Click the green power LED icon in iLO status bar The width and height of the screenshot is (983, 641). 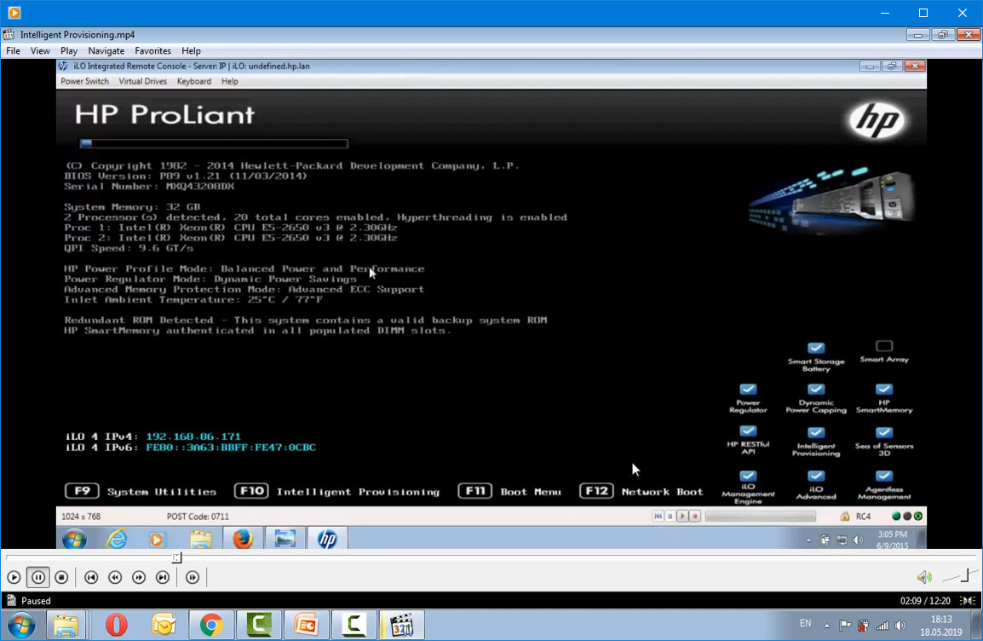(x=918, y=517)
